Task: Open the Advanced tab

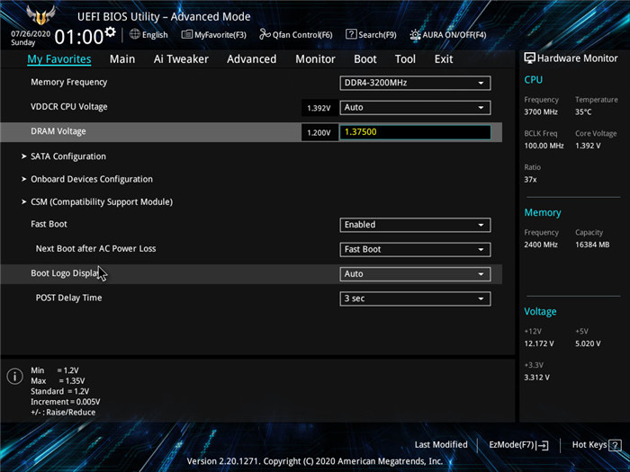Action: coord(251,59)
